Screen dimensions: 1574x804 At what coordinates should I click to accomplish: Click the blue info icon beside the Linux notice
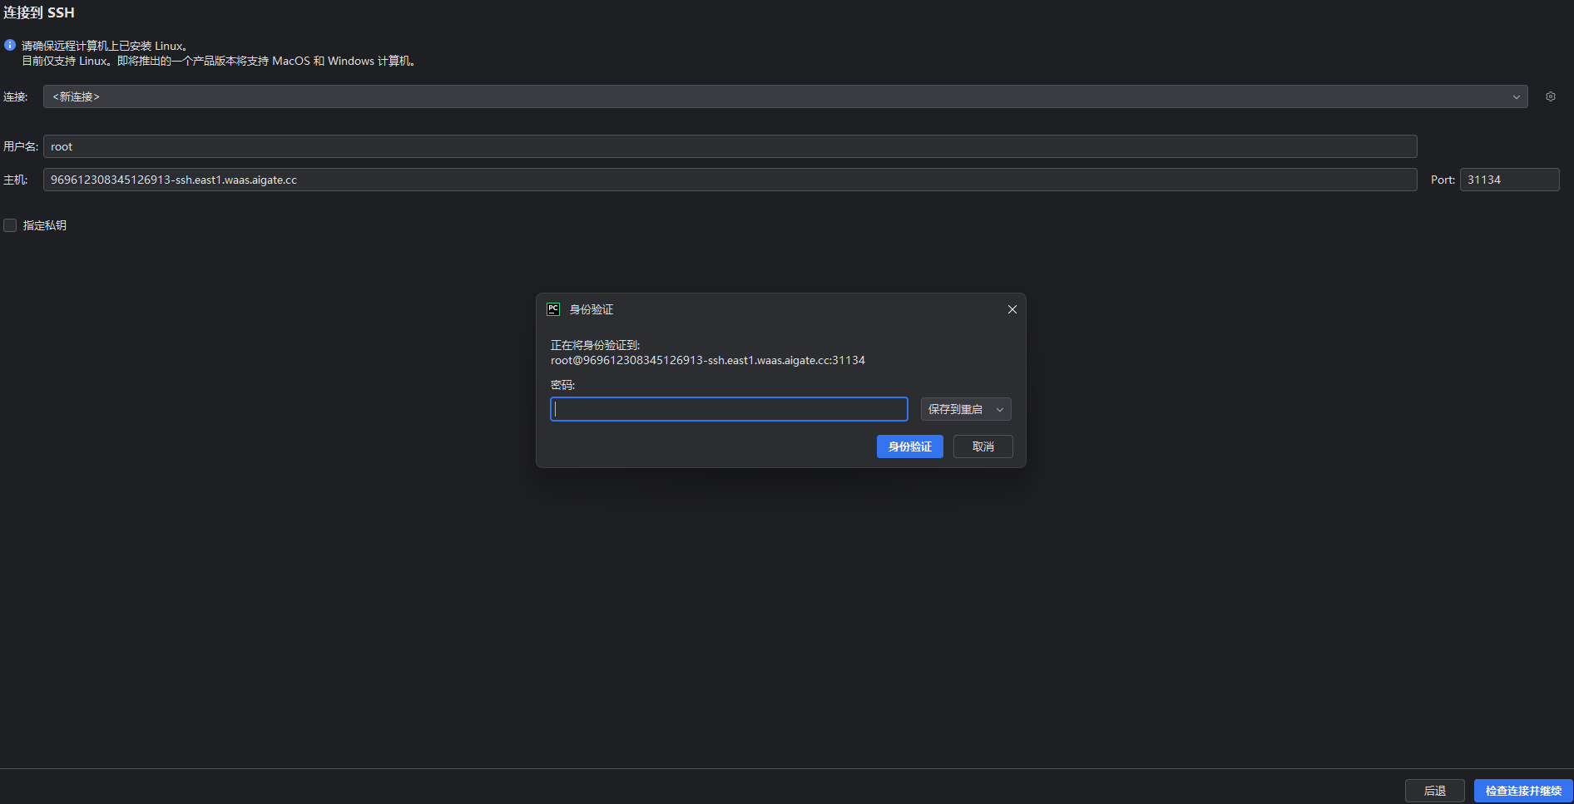(x=10, y=46)
